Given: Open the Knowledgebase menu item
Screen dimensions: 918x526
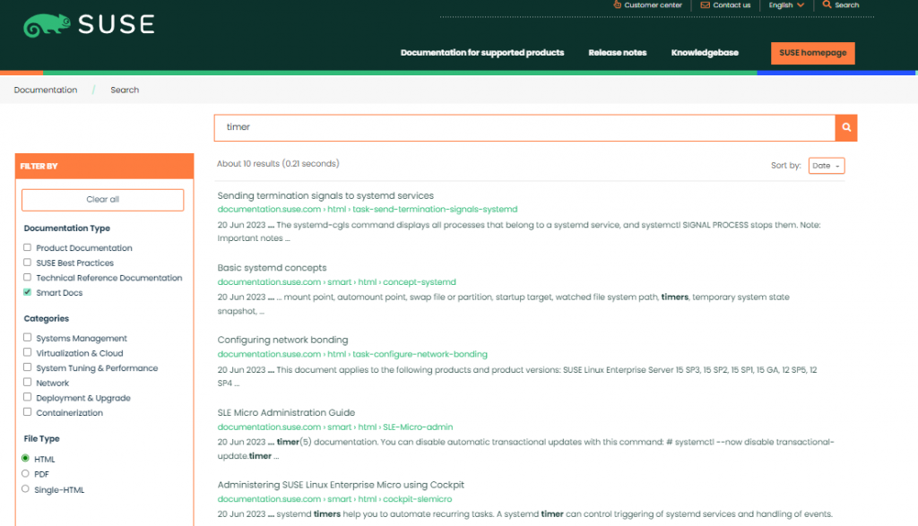Looking at the screenshot, I should 705,53.
